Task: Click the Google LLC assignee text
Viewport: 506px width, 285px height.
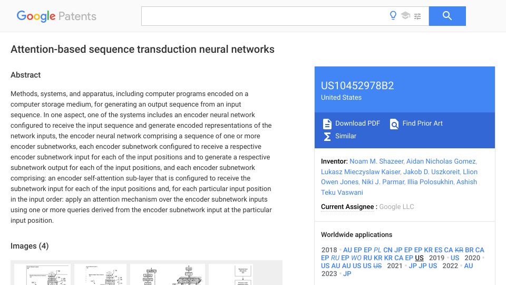Action: [x=396, y=207]
